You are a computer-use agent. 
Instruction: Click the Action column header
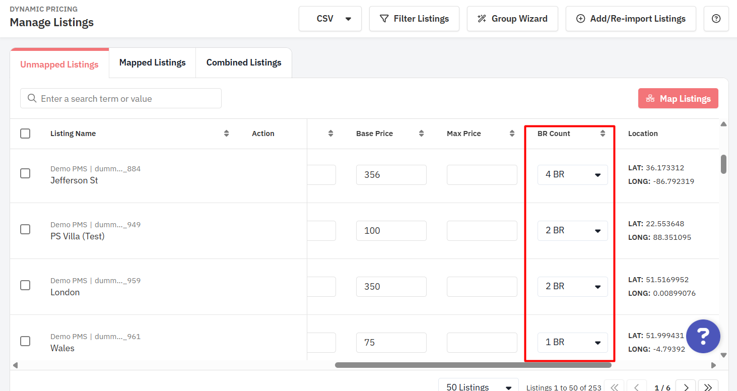tap(263, 134)
